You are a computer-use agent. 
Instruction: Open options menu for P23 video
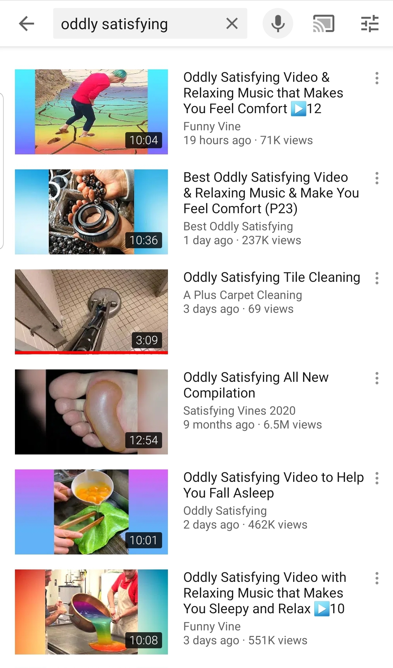click(x=377, y=178)
